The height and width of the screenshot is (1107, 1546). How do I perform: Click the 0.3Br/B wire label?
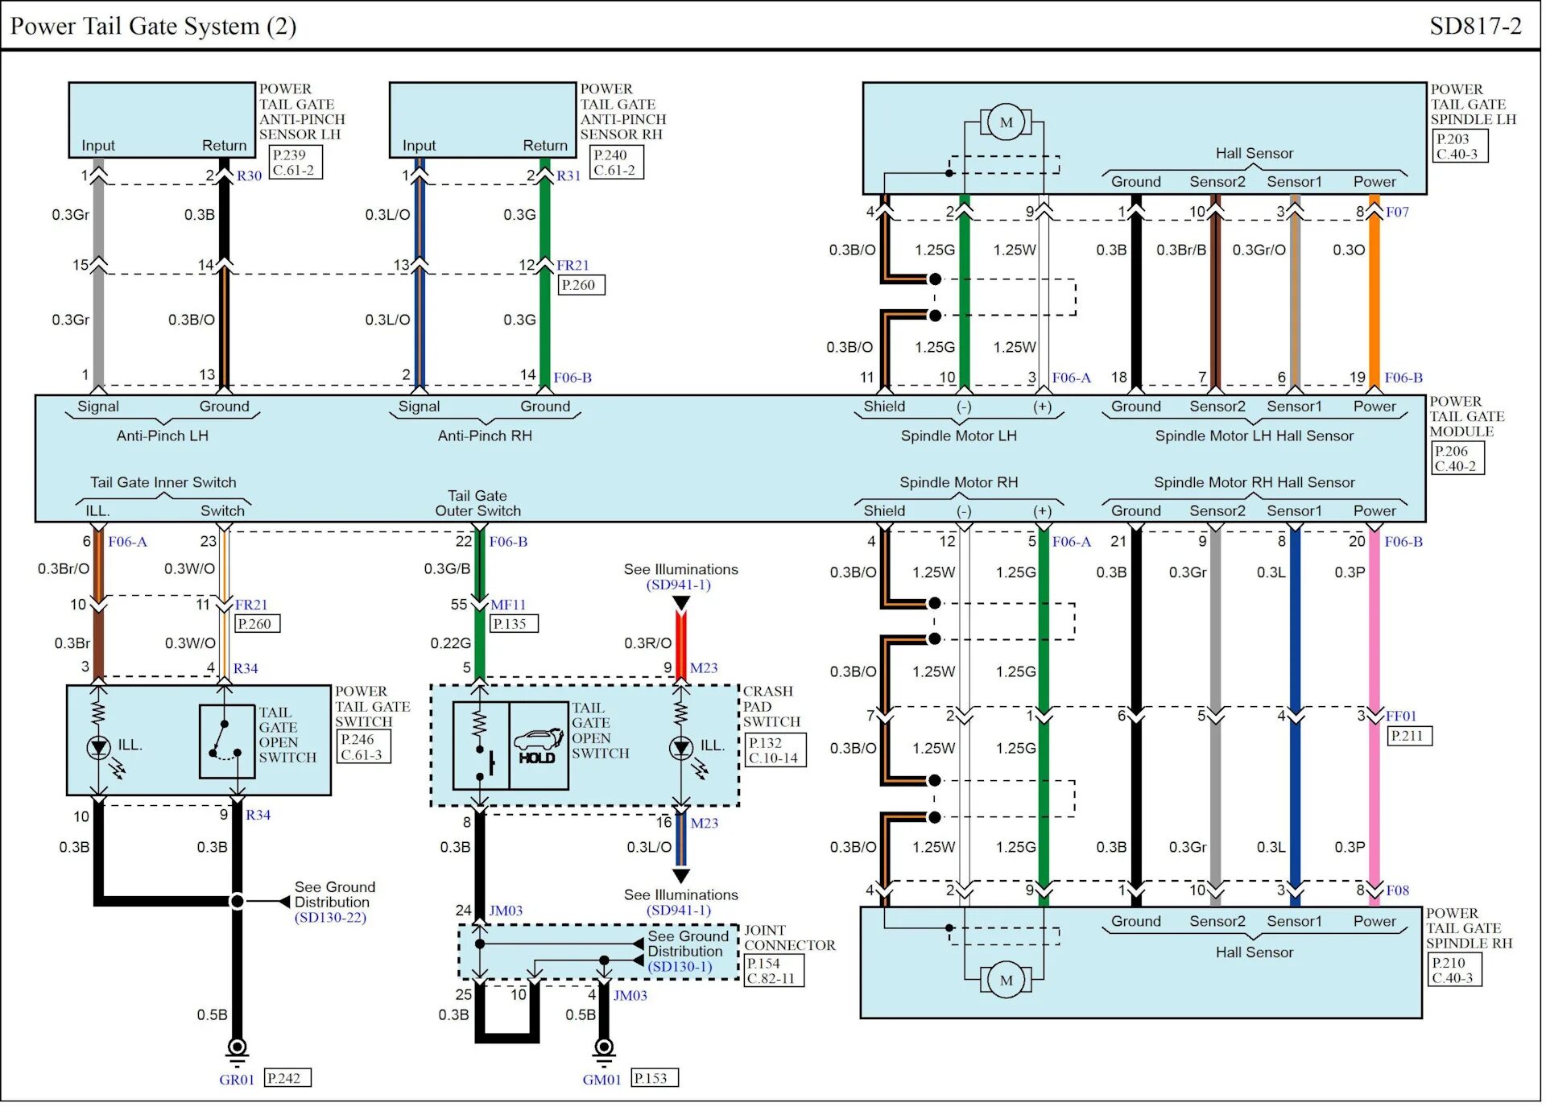click(x=1181, y=250)
